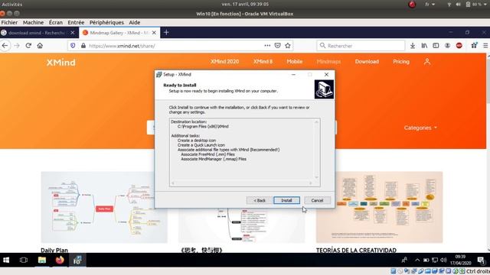Open Windows Task View
The width and height of the screenshot is (490, 275).
[x=24, y=260]
